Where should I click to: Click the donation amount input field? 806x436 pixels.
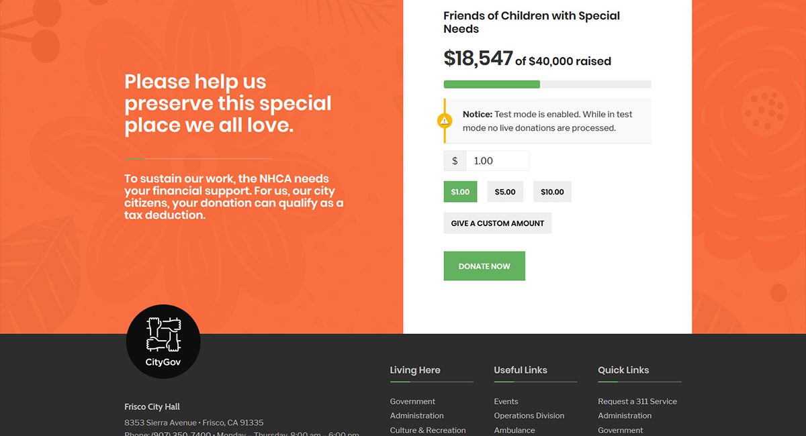pyautogui.click(x=497, y=161)
